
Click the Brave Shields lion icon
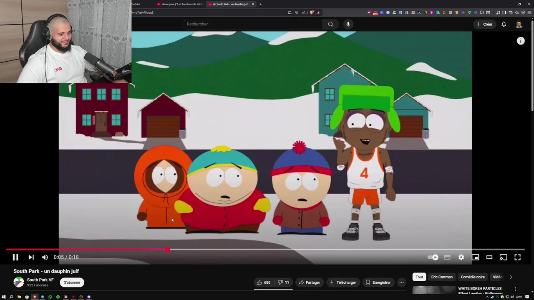pyautogui.click(x=312, y=12)
